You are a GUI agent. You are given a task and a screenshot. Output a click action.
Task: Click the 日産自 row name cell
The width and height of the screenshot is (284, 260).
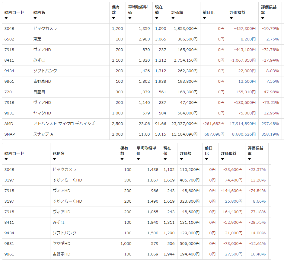pyautogui.click(x=39, y=92)
